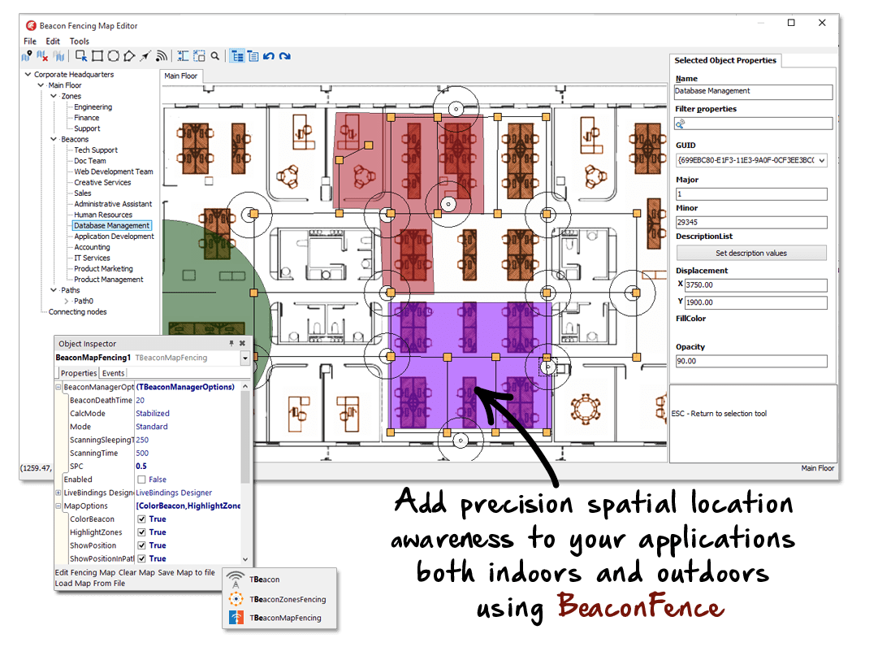Open the BeaconMapFencing1 component dropdown
Screen dimensions: 891x660
coord(245,358)
